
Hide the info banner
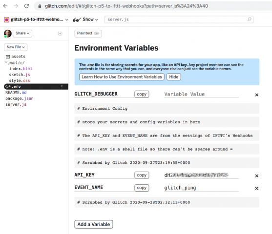[174, 77]
